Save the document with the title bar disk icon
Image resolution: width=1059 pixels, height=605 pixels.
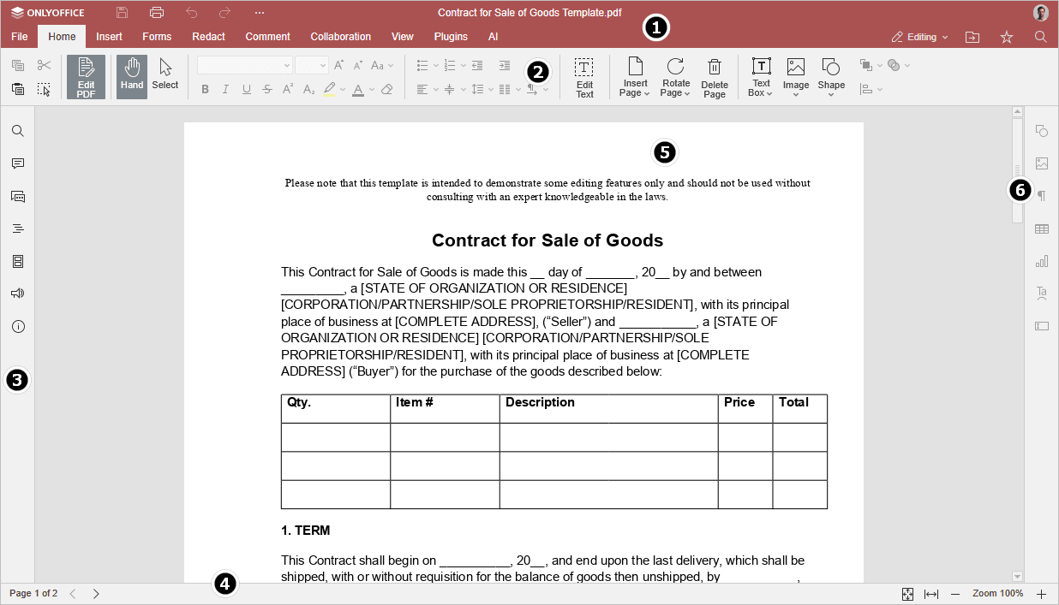pyautogui.click(x=122, y=13)
